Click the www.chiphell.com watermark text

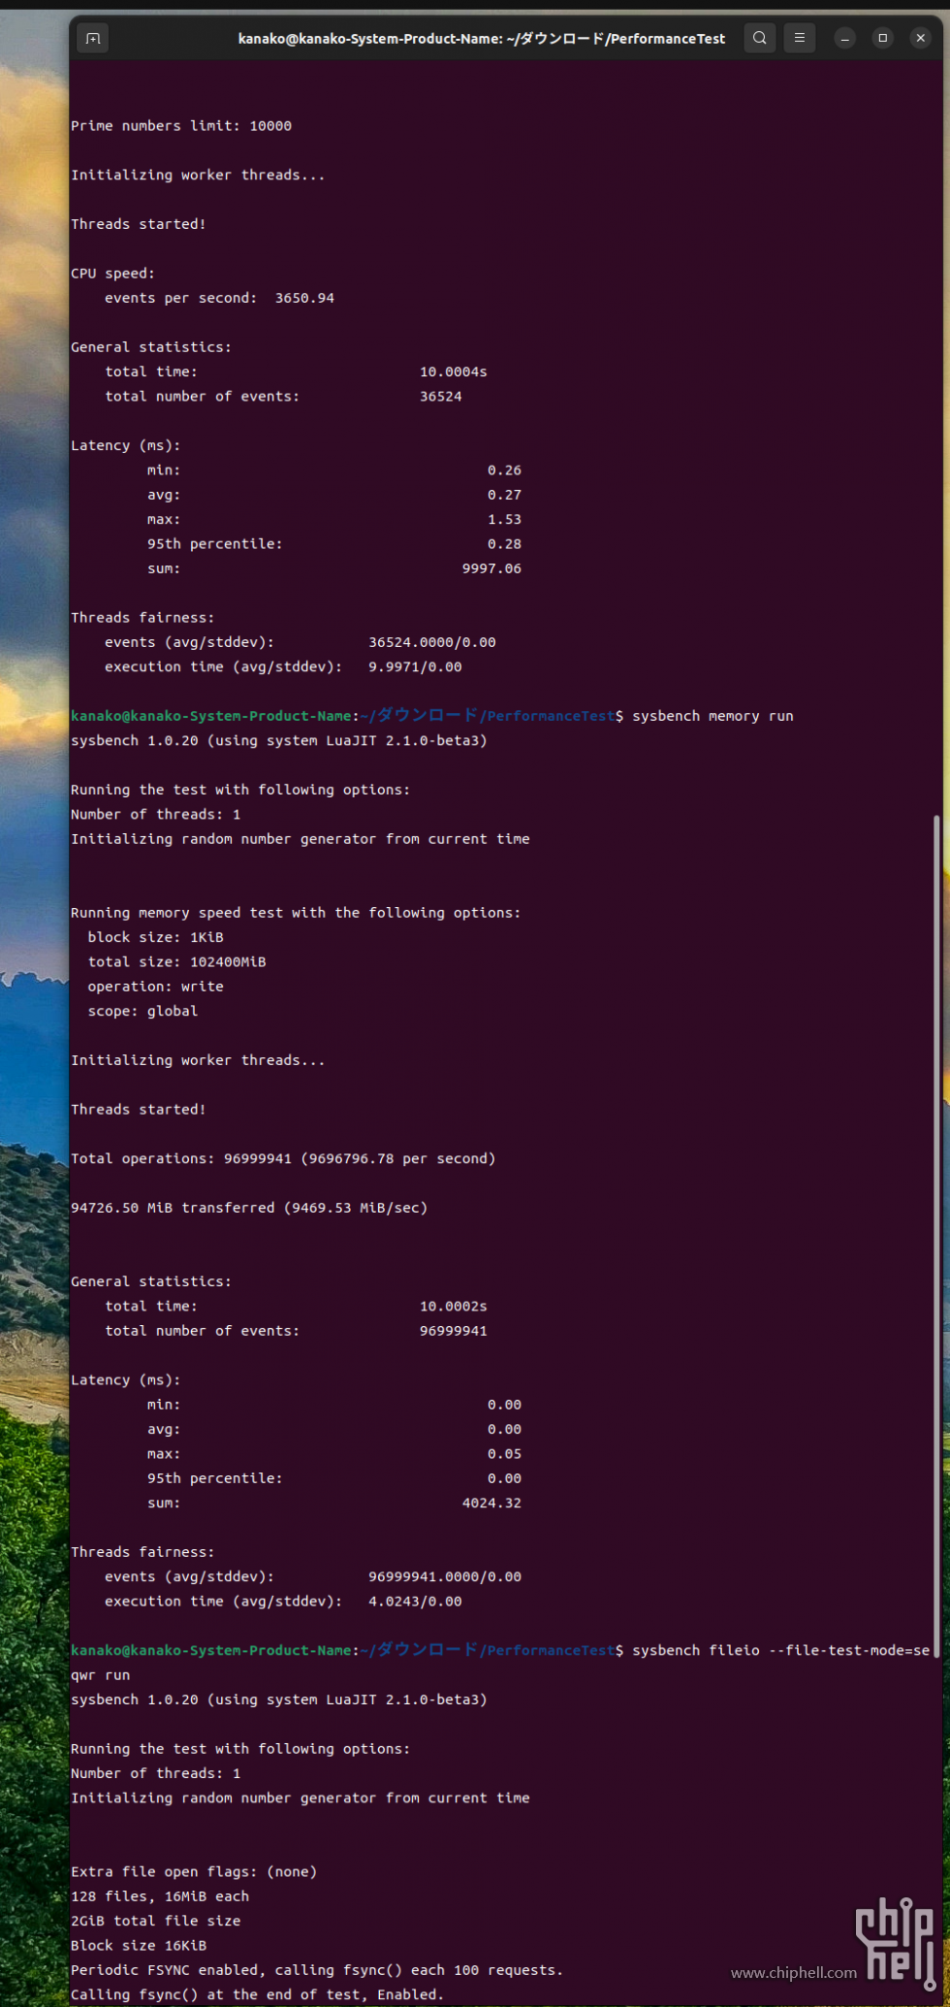coord(794,1972)
